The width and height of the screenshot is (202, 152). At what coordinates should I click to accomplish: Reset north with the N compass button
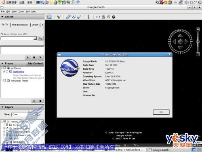click(180, 30)
